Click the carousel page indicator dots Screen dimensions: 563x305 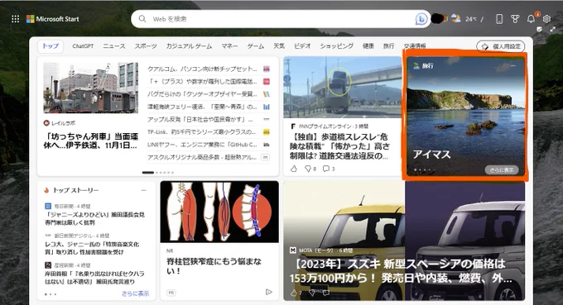158,173
